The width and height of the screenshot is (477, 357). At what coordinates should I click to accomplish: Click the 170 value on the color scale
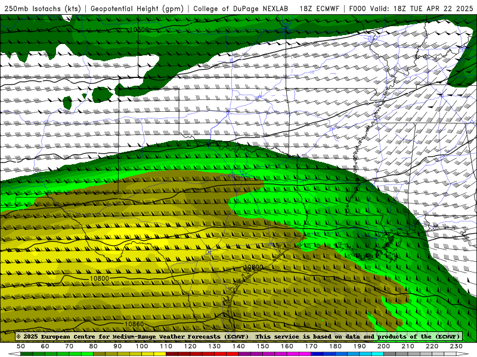coord(311,346)
